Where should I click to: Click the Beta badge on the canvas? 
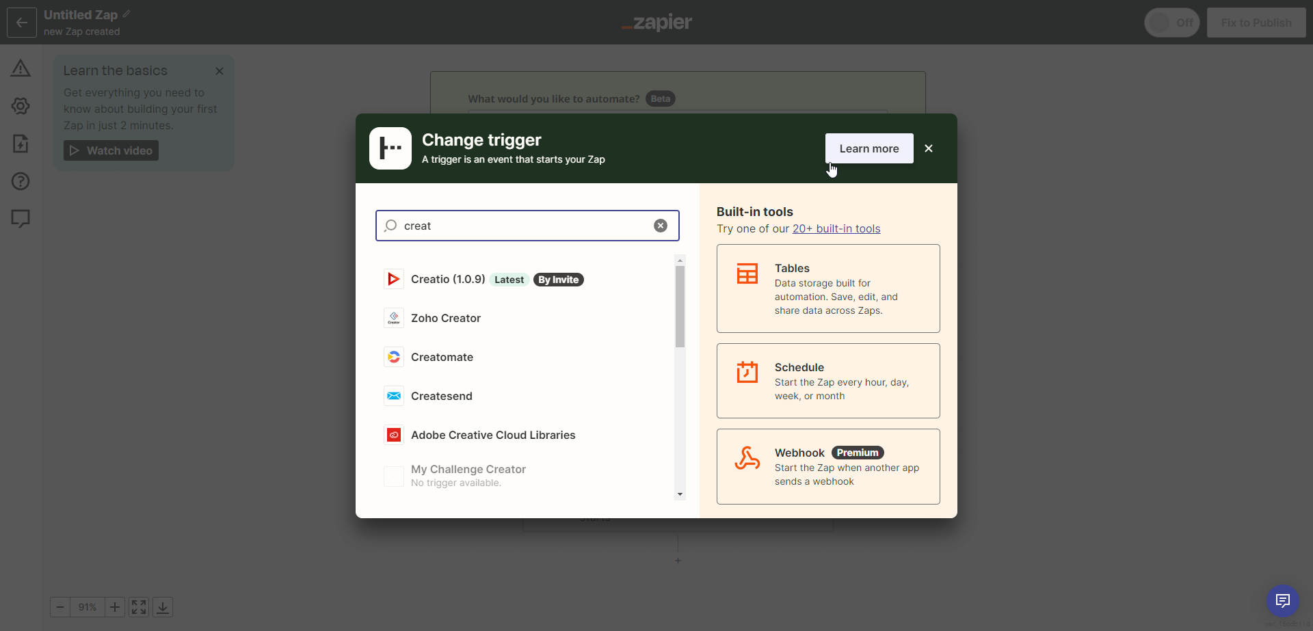tap(661, 98)
